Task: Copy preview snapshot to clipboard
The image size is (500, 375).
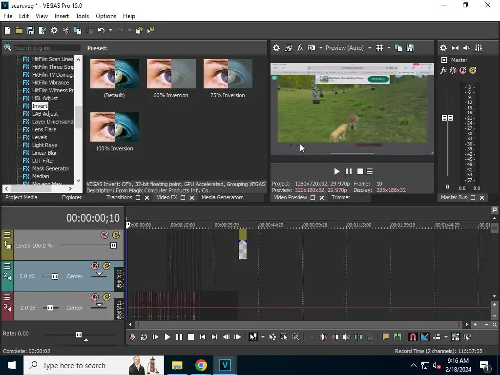Action: click(398, 48)
